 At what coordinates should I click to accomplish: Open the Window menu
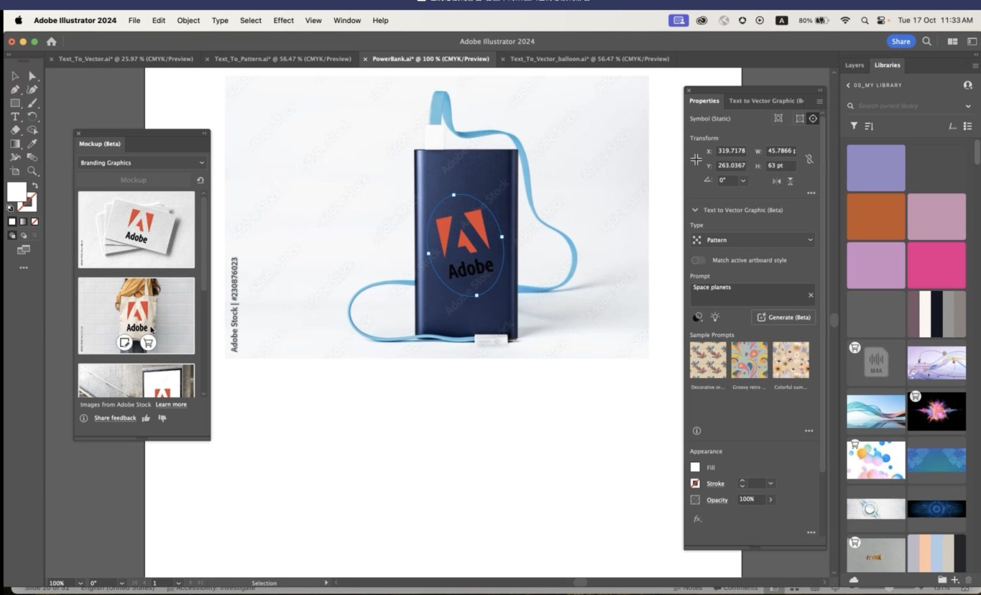click(x=347, y=20)
